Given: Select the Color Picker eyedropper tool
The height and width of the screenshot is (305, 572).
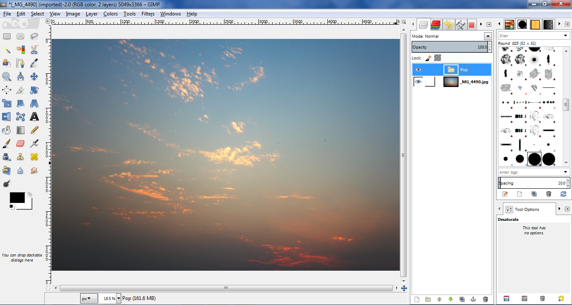Looking at the screenshot, I should click(x=34, y=63).
